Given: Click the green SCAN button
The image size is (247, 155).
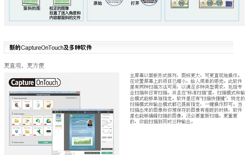Looking at the screenshot, I should click(x=45, y=142).
